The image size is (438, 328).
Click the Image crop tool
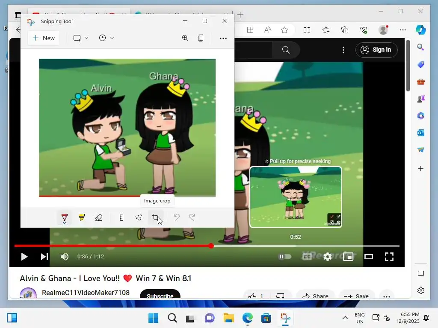(x=156, y=217)
